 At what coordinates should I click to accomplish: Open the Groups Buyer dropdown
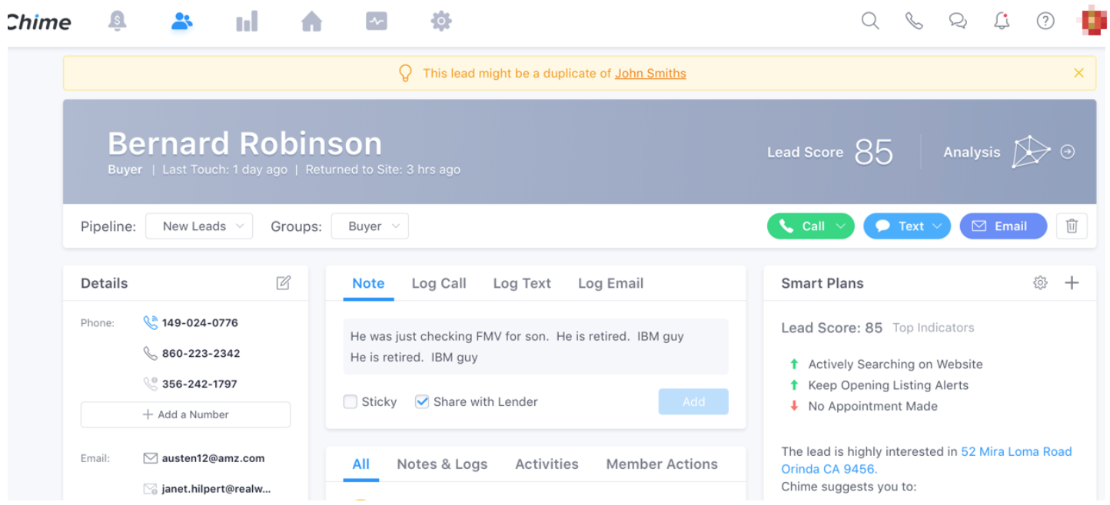pos(370,226)
